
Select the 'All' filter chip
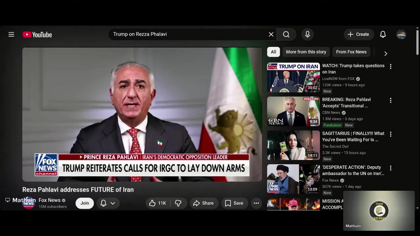[x=273, y=52]
